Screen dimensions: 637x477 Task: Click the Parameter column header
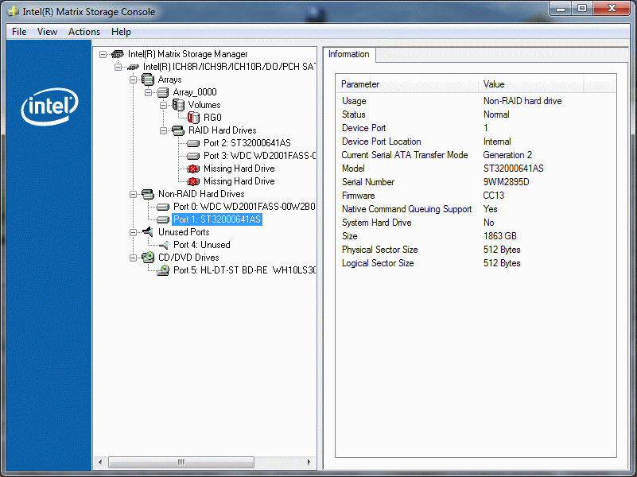(x=406, y=84)
